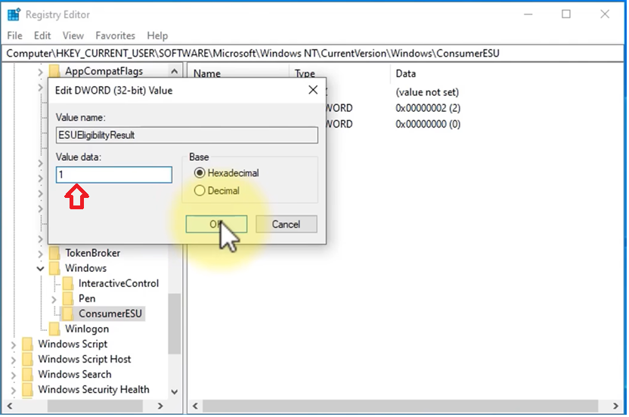Click the Windows Script folder icon
Image resolution: width=629 pixels, height=417 pixels.
click(28, 344)
